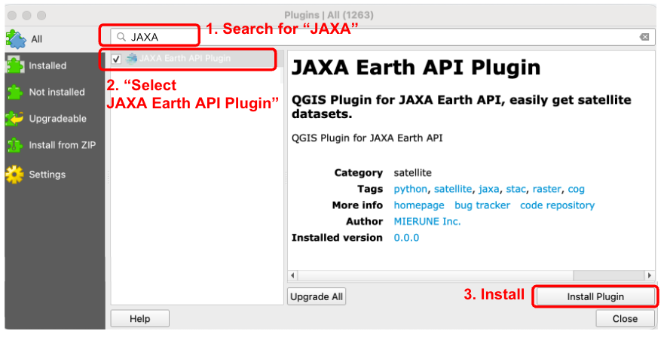Click the MIERUNE Inc. author link
This screenshot has height=337, width=670.
coord(427,221)
